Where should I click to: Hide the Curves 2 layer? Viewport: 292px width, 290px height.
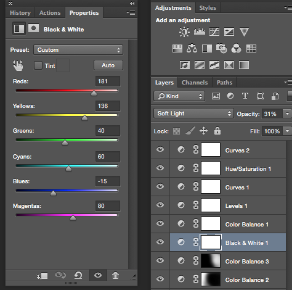[x=160, y=149]
